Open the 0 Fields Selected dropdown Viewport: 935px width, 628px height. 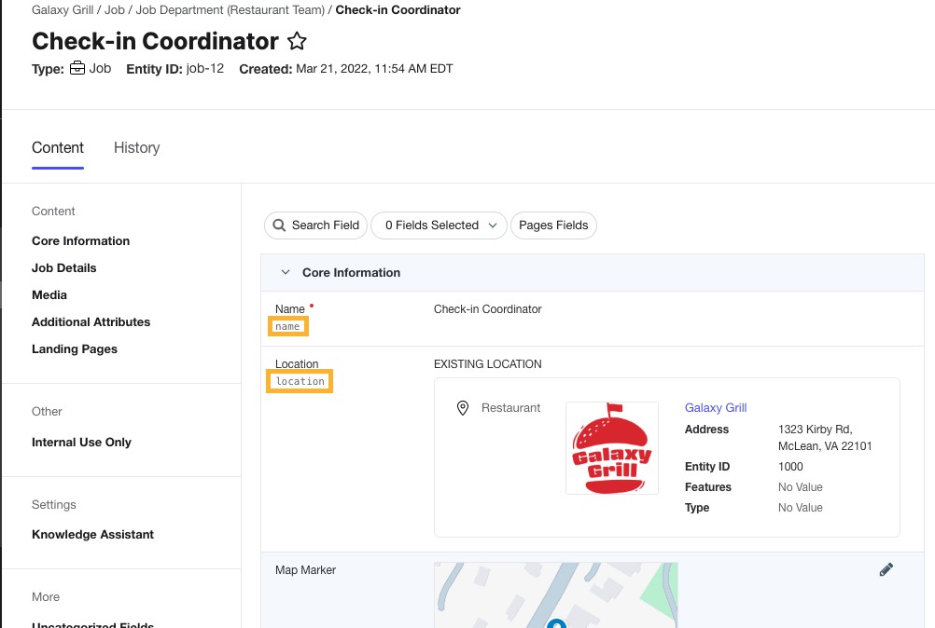(x=439, y=225)
